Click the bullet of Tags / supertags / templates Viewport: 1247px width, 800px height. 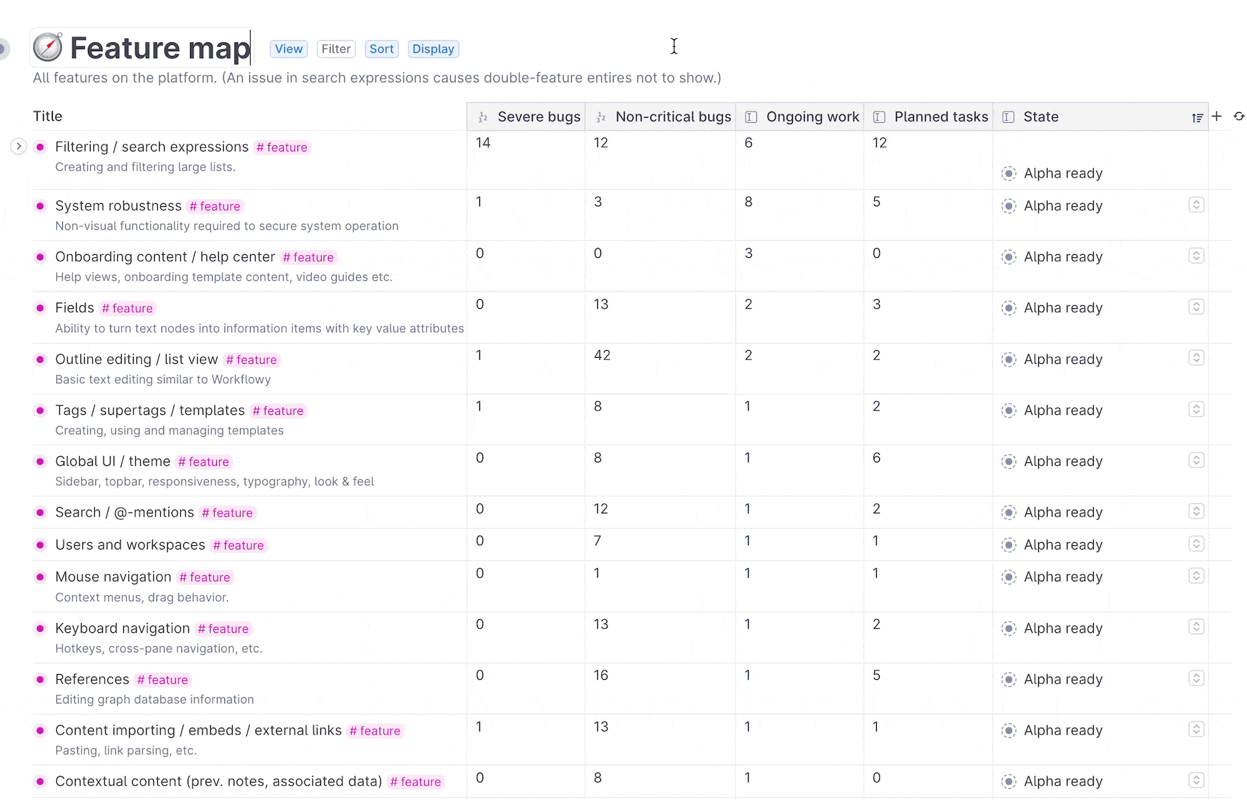tap(41, 410)
